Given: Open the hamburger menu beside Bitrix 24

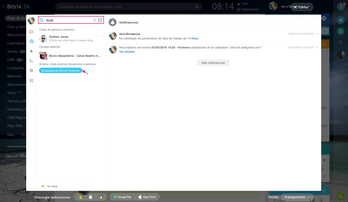Looking at the screenshot, I should pos(3,6).
